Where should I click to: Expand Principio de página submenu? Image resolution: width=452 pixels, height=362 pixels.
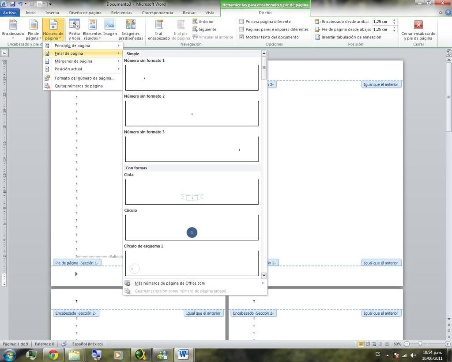(83, 46)
